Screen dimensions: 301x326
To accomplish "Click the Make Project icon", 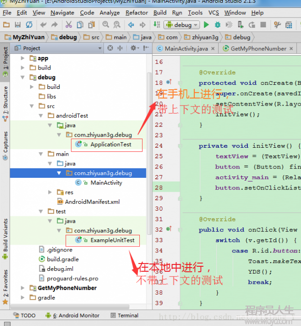I will coord(157,25).
